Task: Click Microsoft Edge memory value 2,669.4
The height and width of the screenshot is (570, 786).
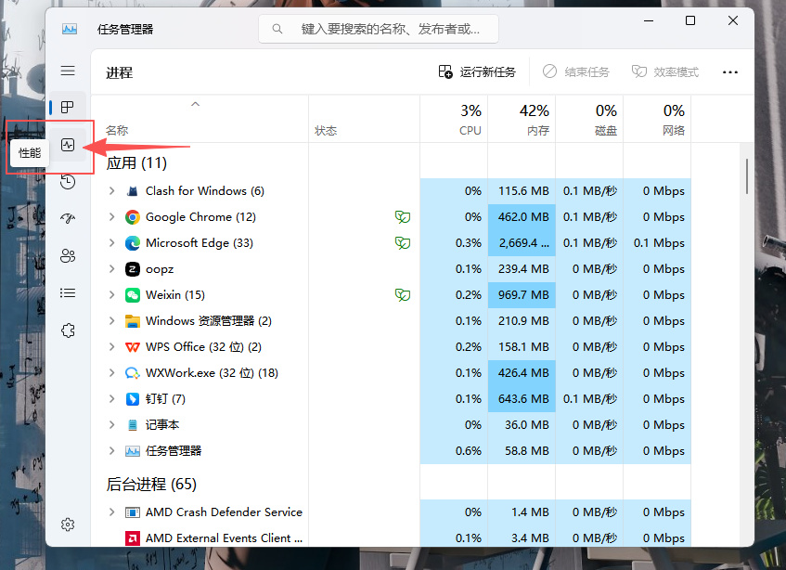Action: pos(523,243)
